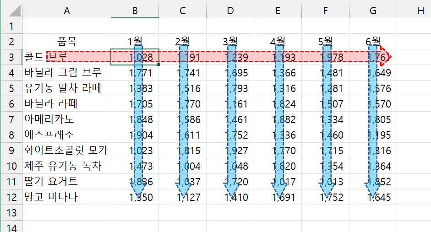Click the 아메리카노 cell

(67, 119)
